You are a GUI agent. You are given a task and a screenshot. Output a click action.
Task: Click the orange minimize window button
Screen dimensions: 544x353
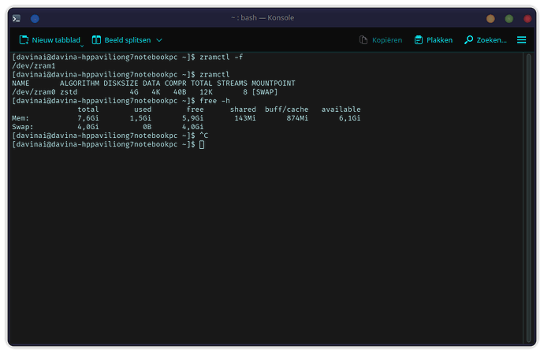pyautogui.click(x=490, y=19)
